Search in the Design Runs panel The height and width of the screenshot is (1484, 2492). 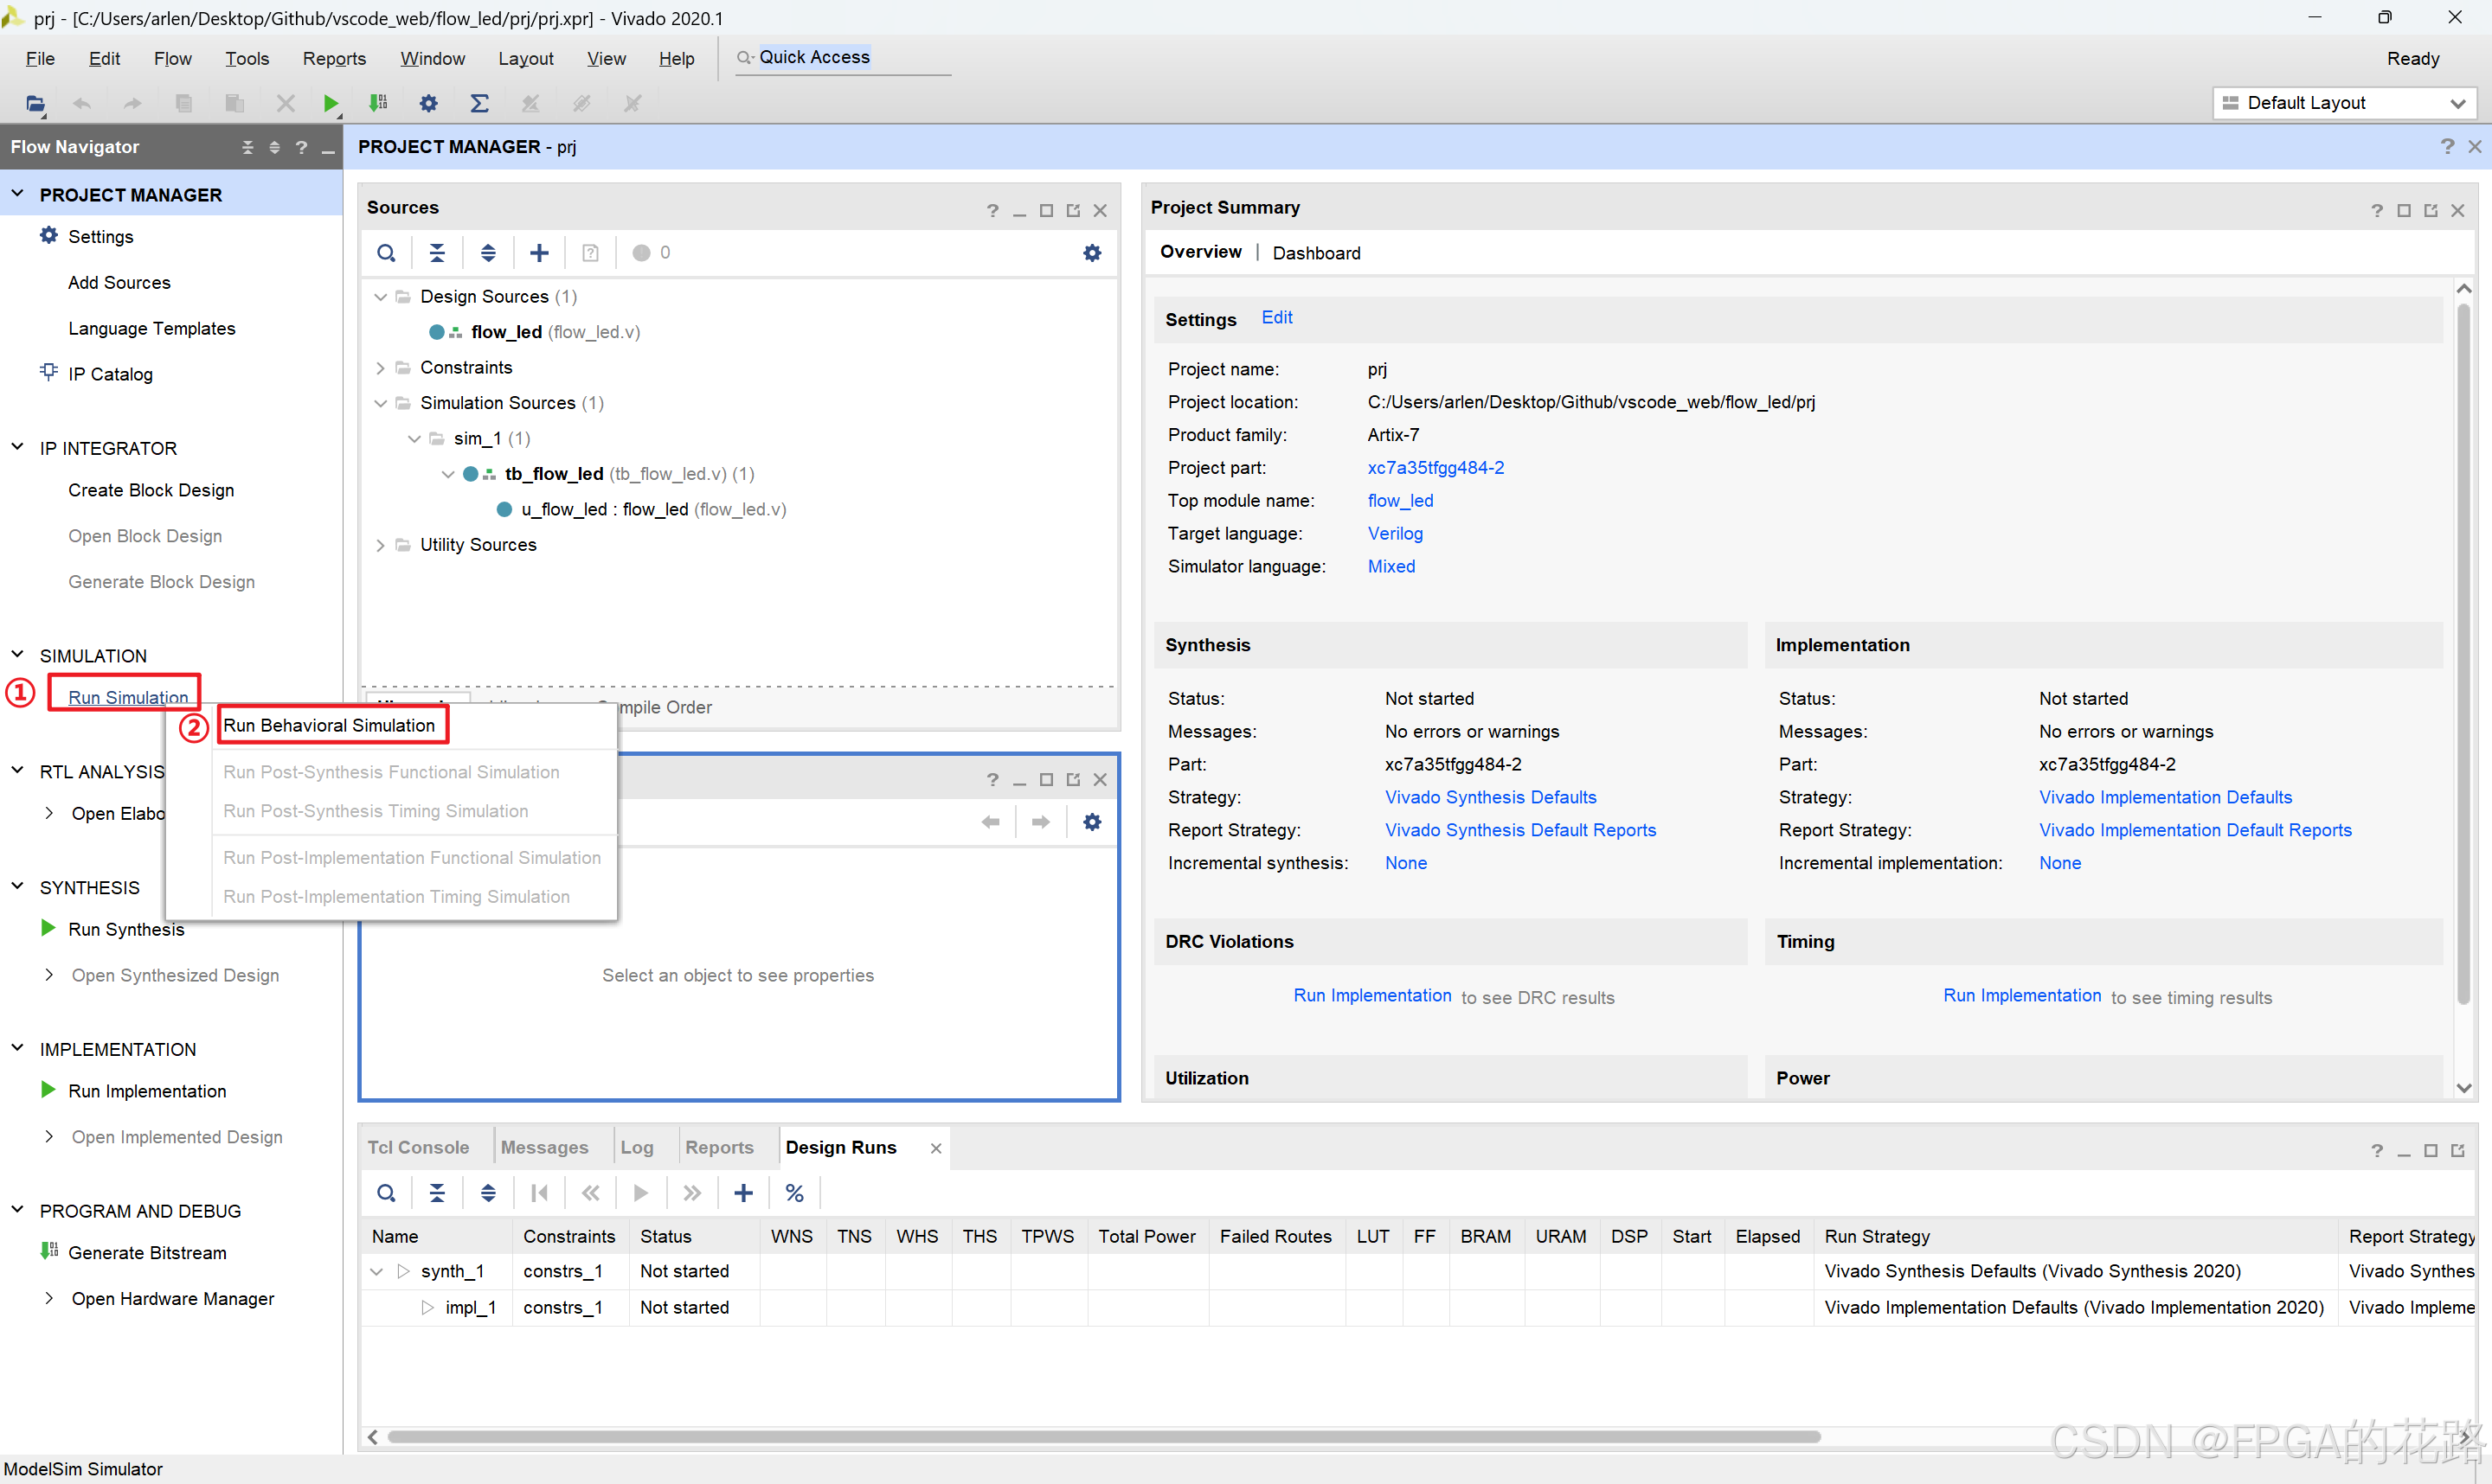(386, 1193)
